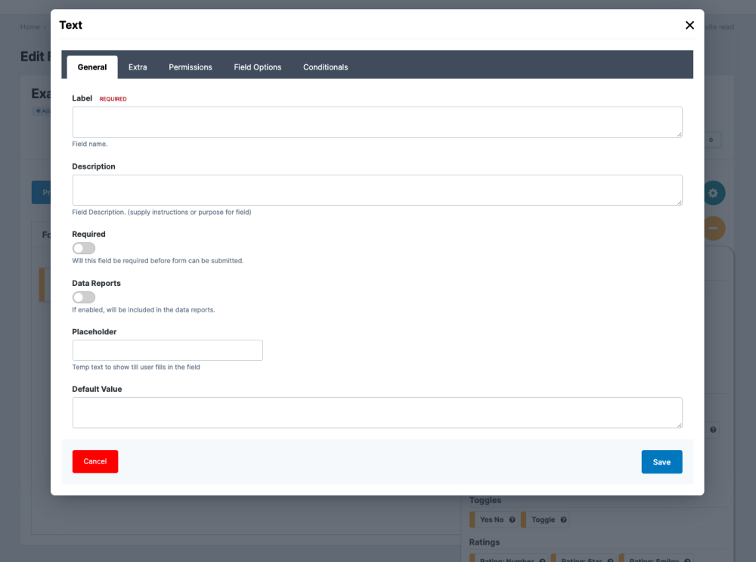The image size is (756, 562).
Task: Click the Home breadcrumb link
Action: (x=30, y=27)
